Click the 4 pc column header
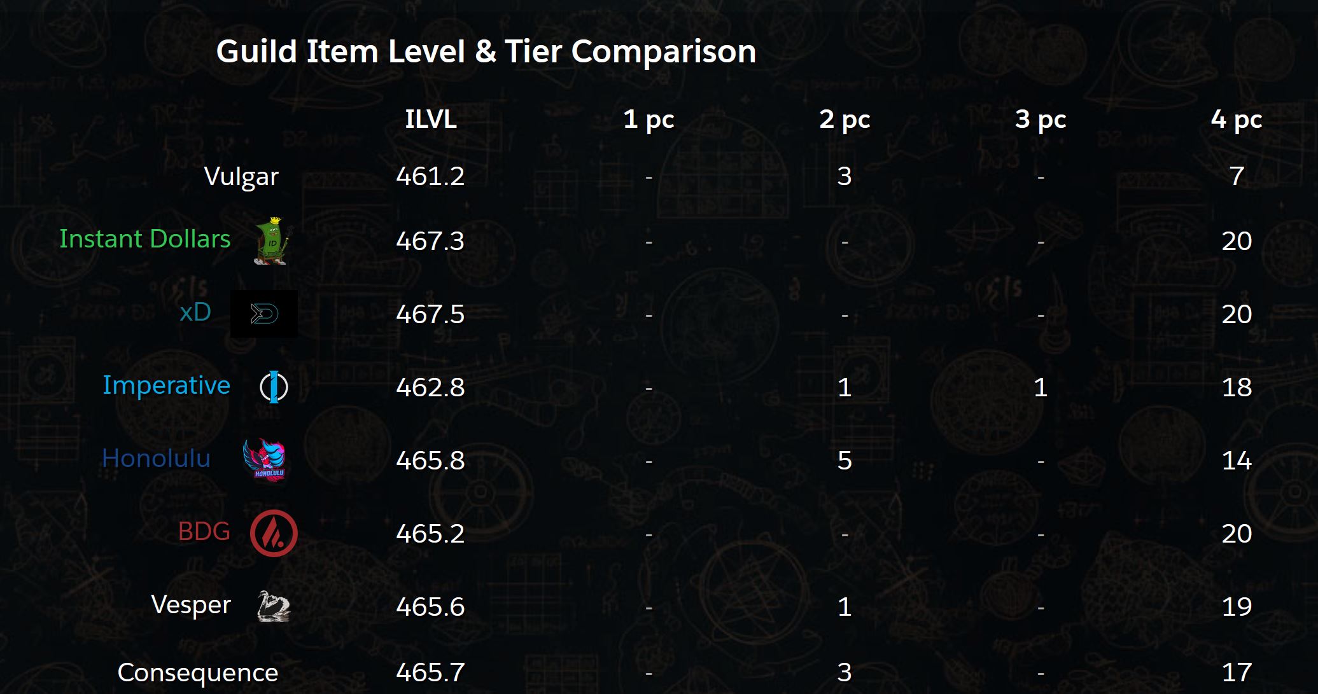 pos(1237,120)
